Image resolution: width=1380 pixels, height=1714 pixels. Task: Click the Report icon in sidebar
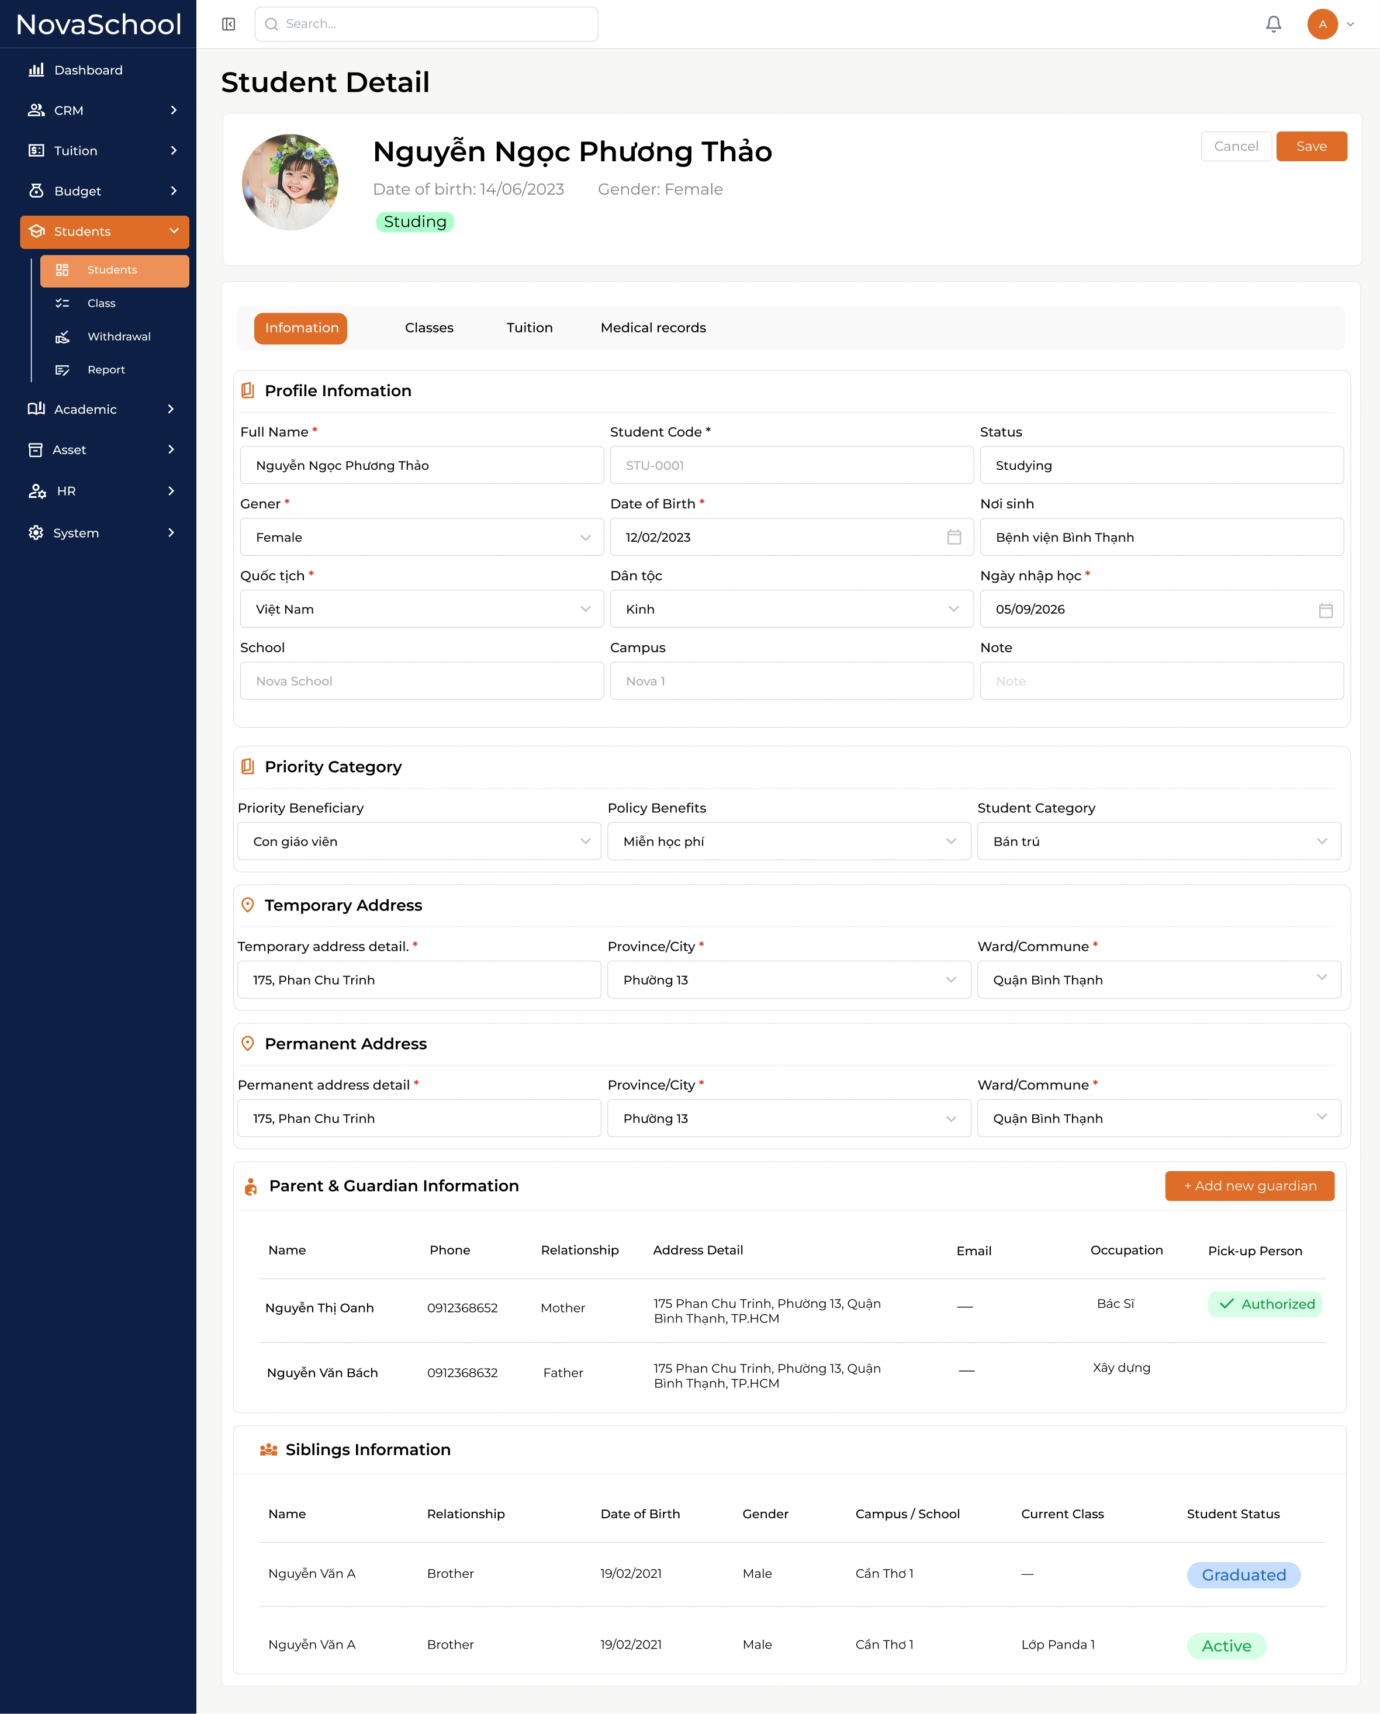(x=62, y=370)
